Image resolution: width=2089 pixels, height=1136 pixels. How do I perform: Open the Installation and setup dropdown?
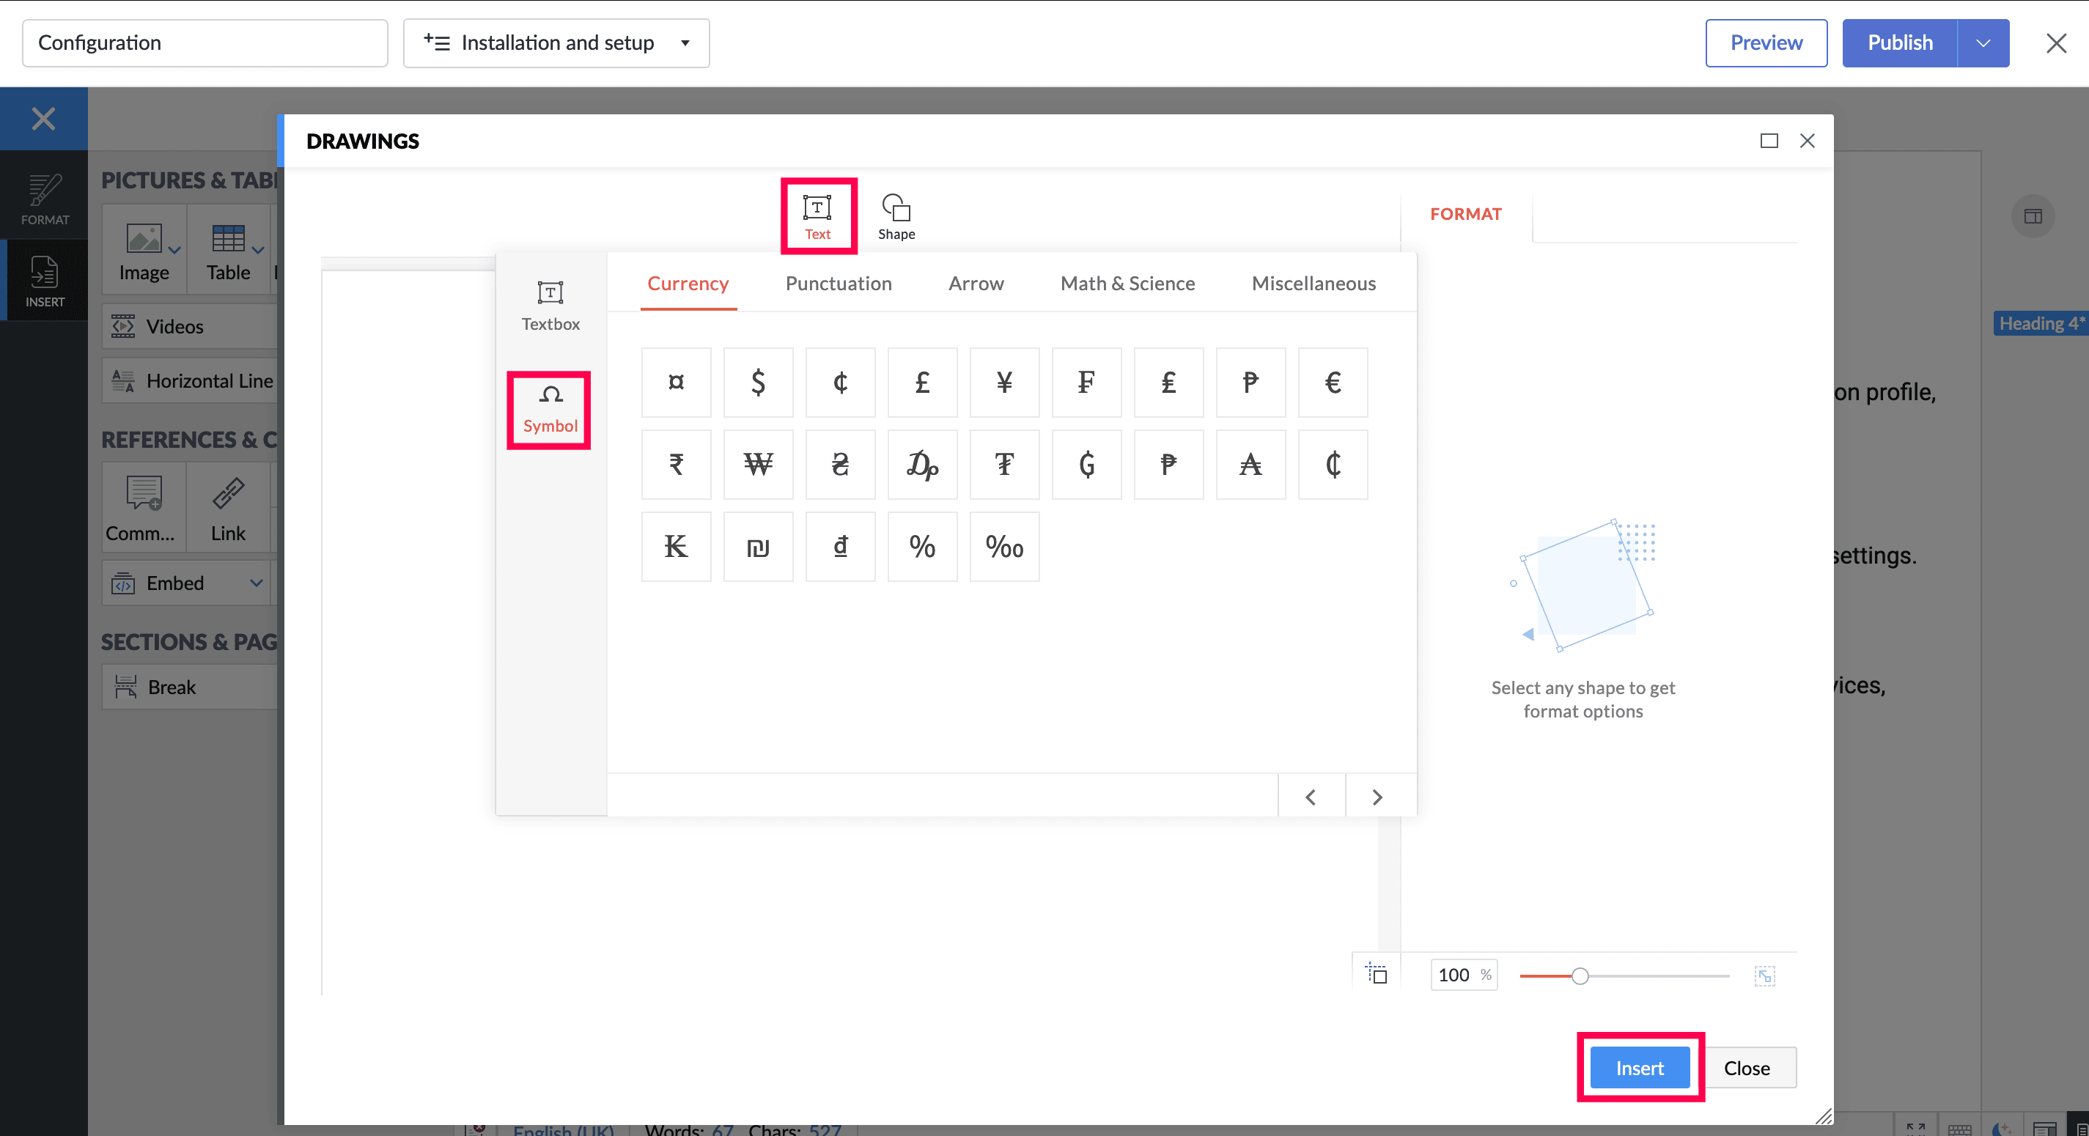coord(556,43)
